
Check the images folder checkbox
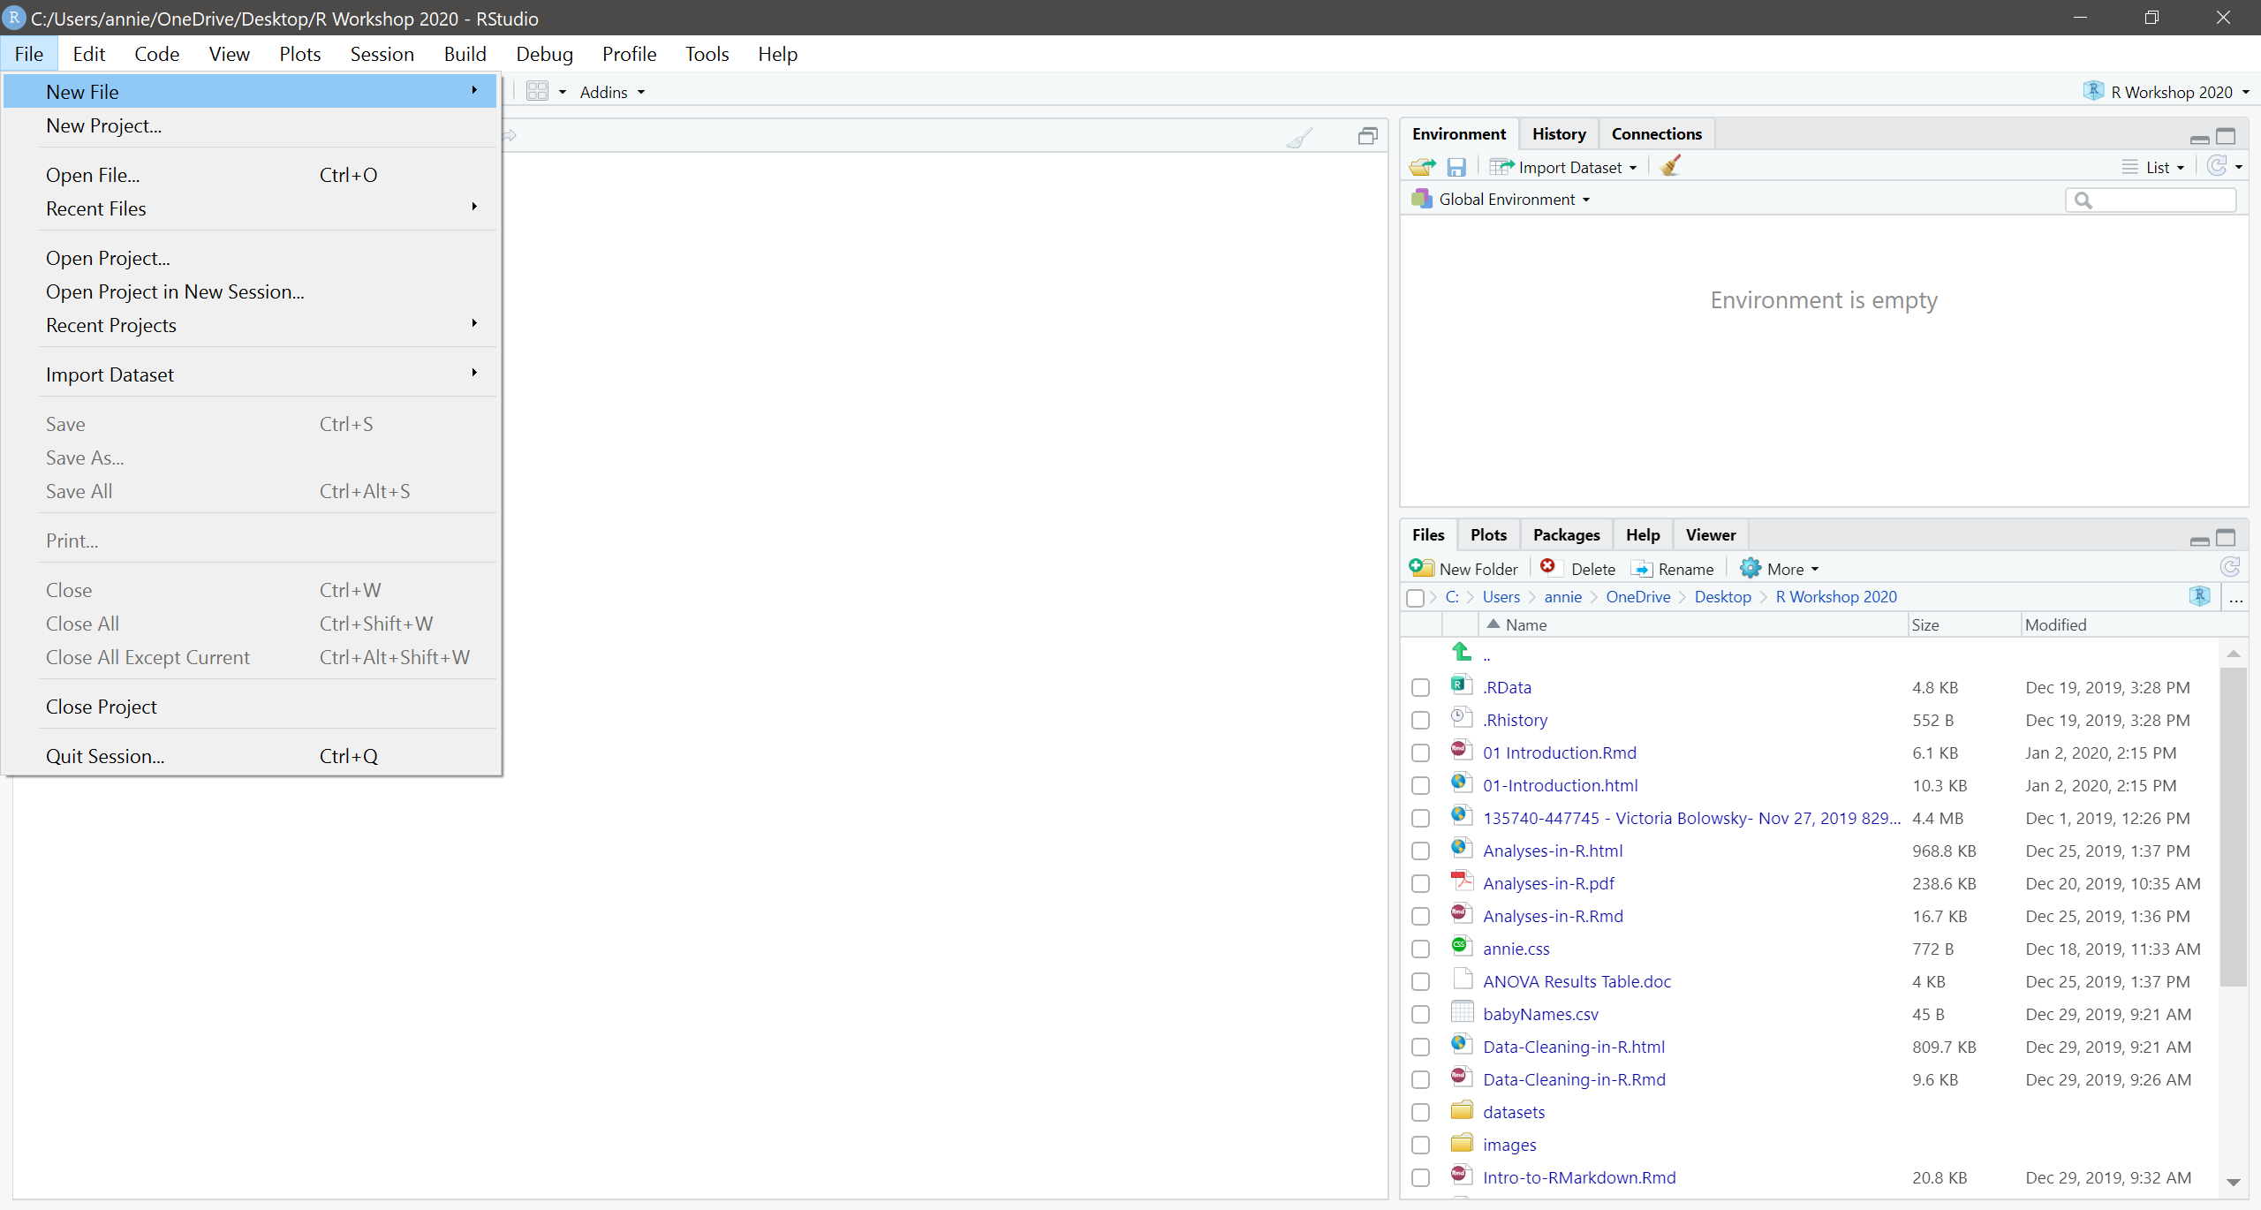1420,1146
